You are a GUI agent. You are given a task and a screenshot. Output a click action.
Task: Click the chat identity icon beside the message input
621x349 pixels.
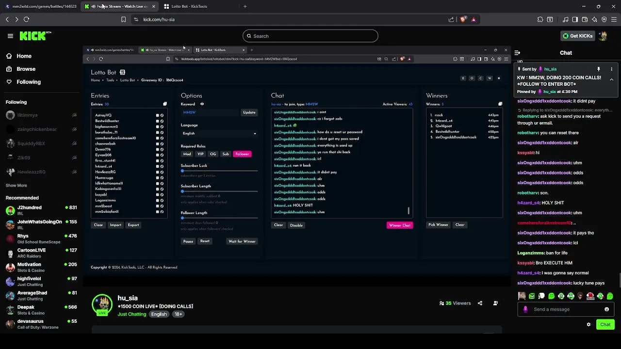(x=525, y=309)
